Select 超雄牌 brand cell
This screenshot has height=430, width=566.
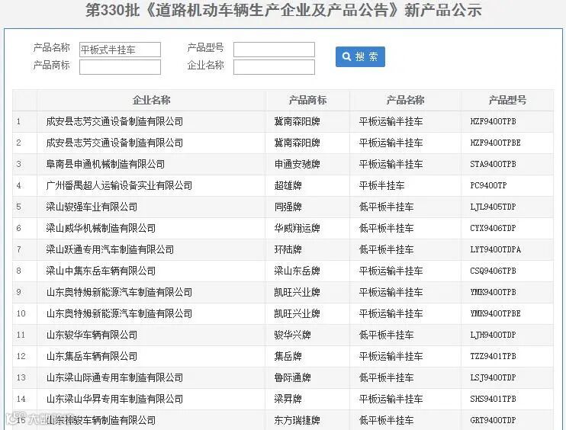pyautogui.click(x=307, y=185)
